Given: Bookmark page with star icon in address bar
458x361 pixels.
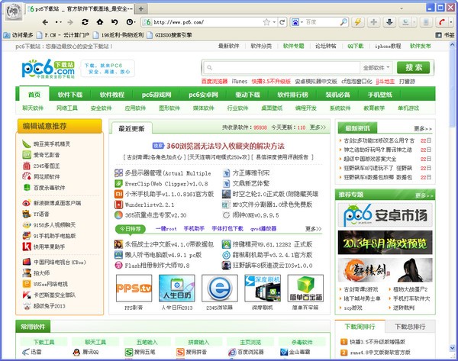Looking at the screenshot, I should click(x=266, y=22).
